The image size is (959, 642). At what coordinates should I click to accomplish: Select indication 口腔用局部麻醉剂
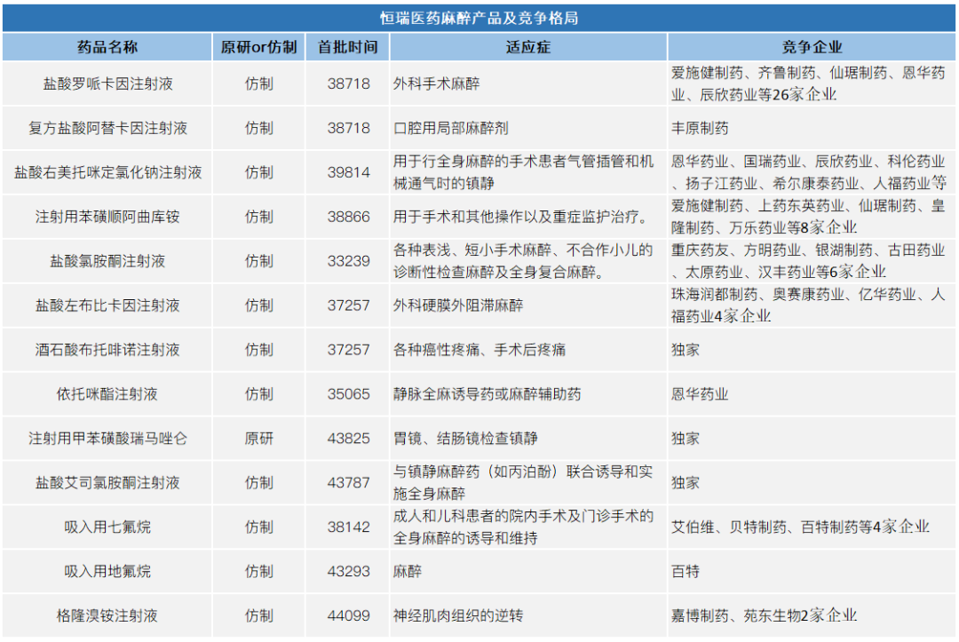451,129
